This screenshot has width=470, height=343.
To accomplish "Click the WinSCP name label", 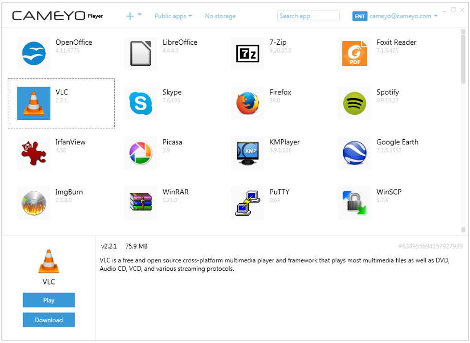I will click(x=389, y=192).
